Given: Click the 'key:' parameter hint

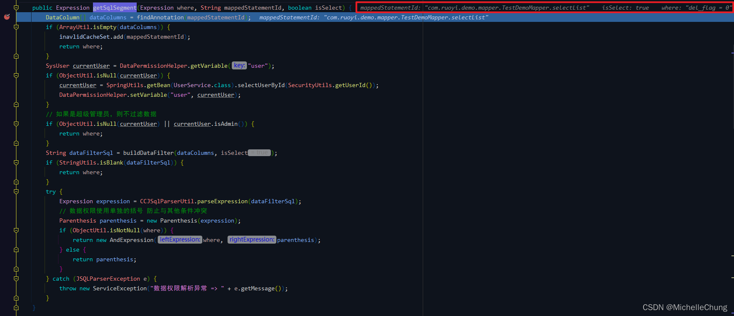Looking at the screenshot, I should click(x=239, y=66).
